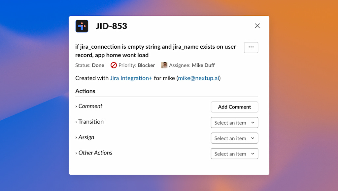Image resolution: width=338 pixels, height=191 pixels.
Task: Open the Transition Select an item dropdown
Action: [x=234, y=122]
